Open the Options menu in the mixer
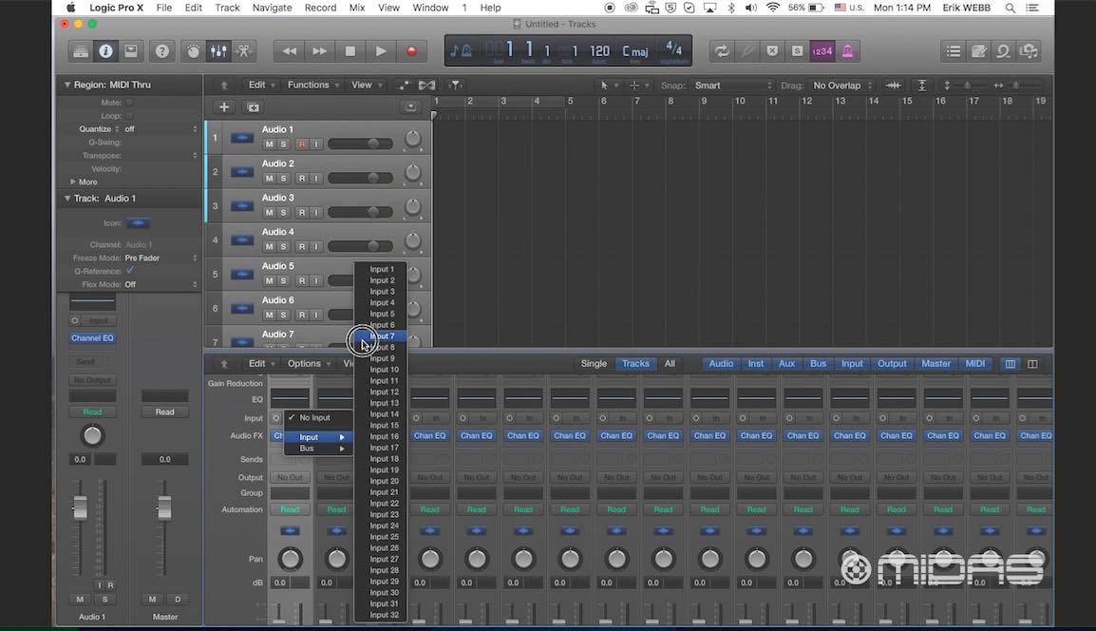The height and width of the screenshot is (631, 1096). 309,364
